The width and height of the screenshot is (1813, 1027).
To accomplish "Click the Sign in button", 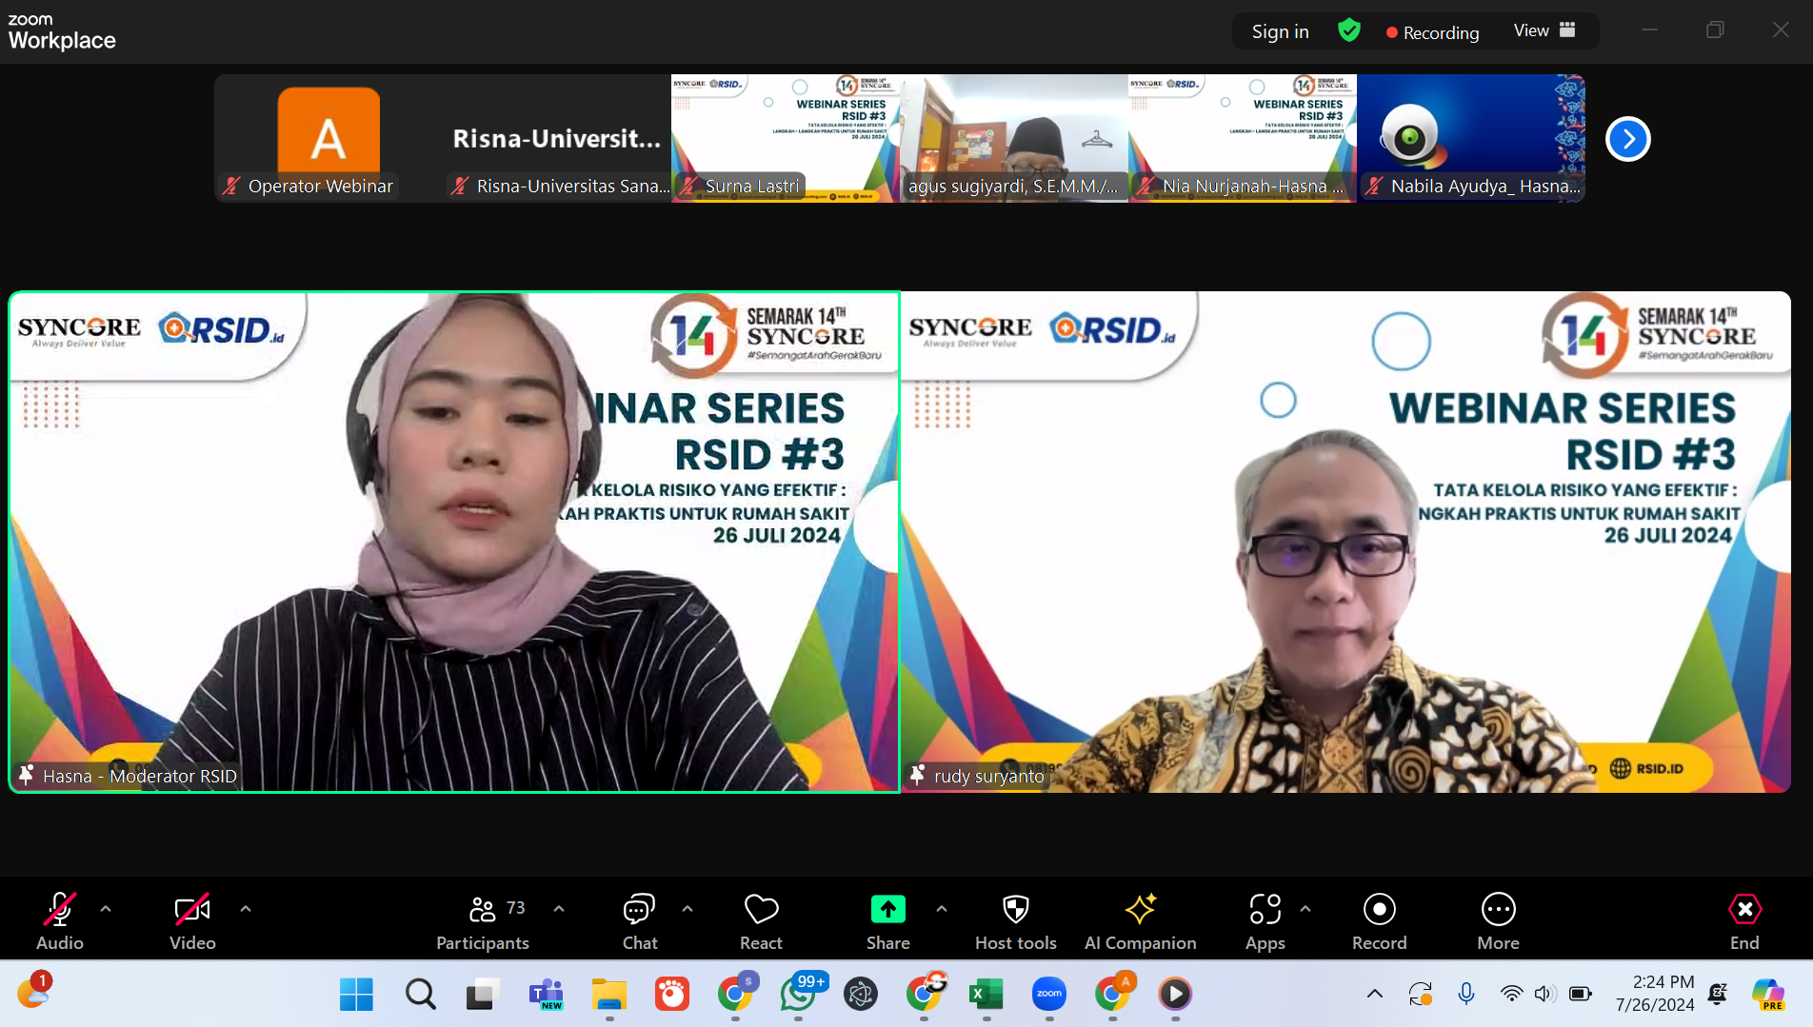I will [1280, 31].
